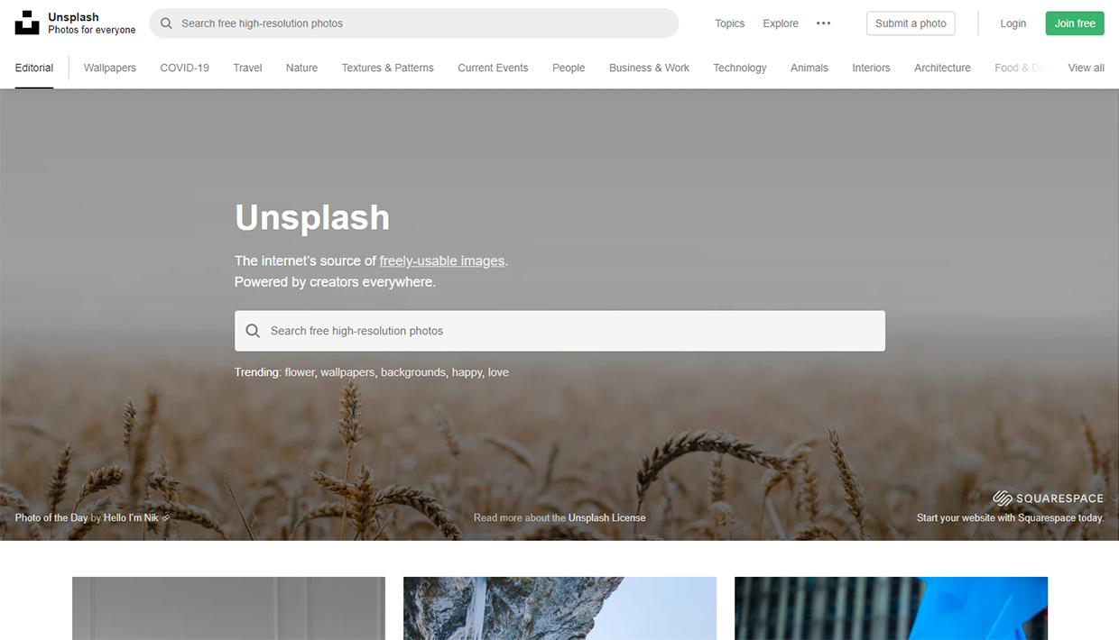The image size is (1119, 640).
Task: Open the rocky cliff photo thumbnail
Action: [559, 608]
